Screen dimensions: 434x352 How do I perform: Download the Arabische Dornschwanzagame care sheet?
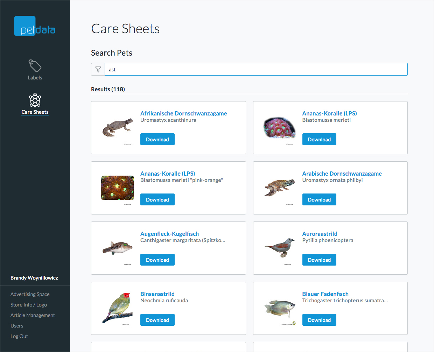(319, 199)
